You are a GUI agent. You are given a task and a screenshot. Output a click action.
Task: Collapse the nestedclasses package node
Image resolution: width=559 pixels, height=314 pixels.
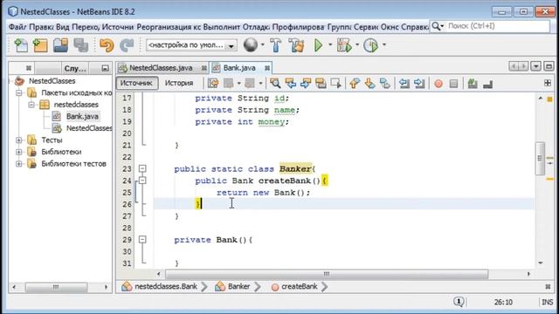point(31,105)
